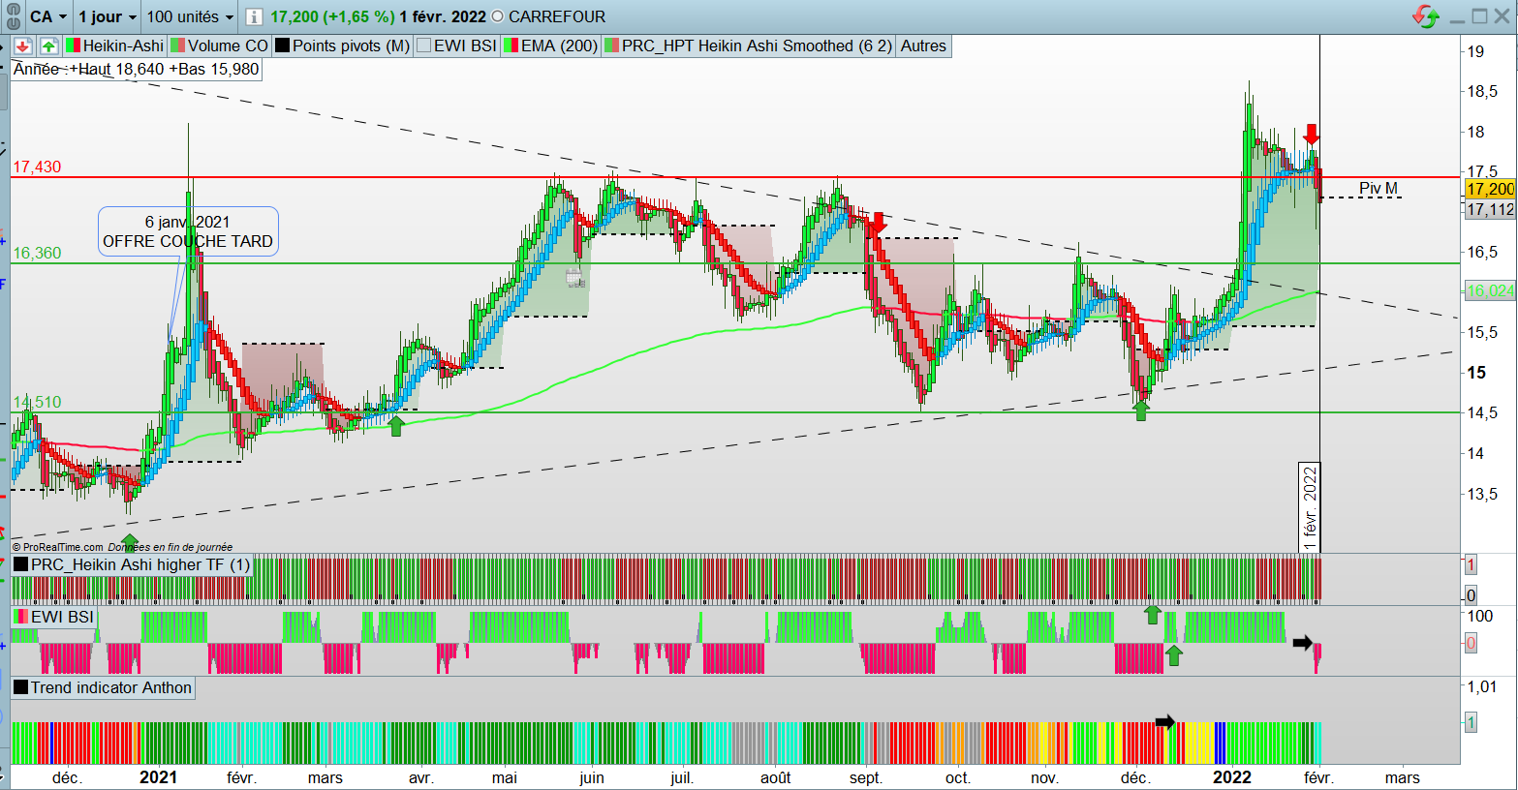The image size is (1518, 790).
Task: Click the 'mars' 2022 month label
Action: click(1403, 777)
